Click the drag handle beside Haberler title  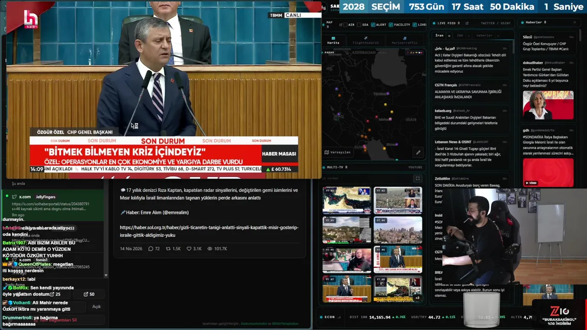click(x=545, y=22)
